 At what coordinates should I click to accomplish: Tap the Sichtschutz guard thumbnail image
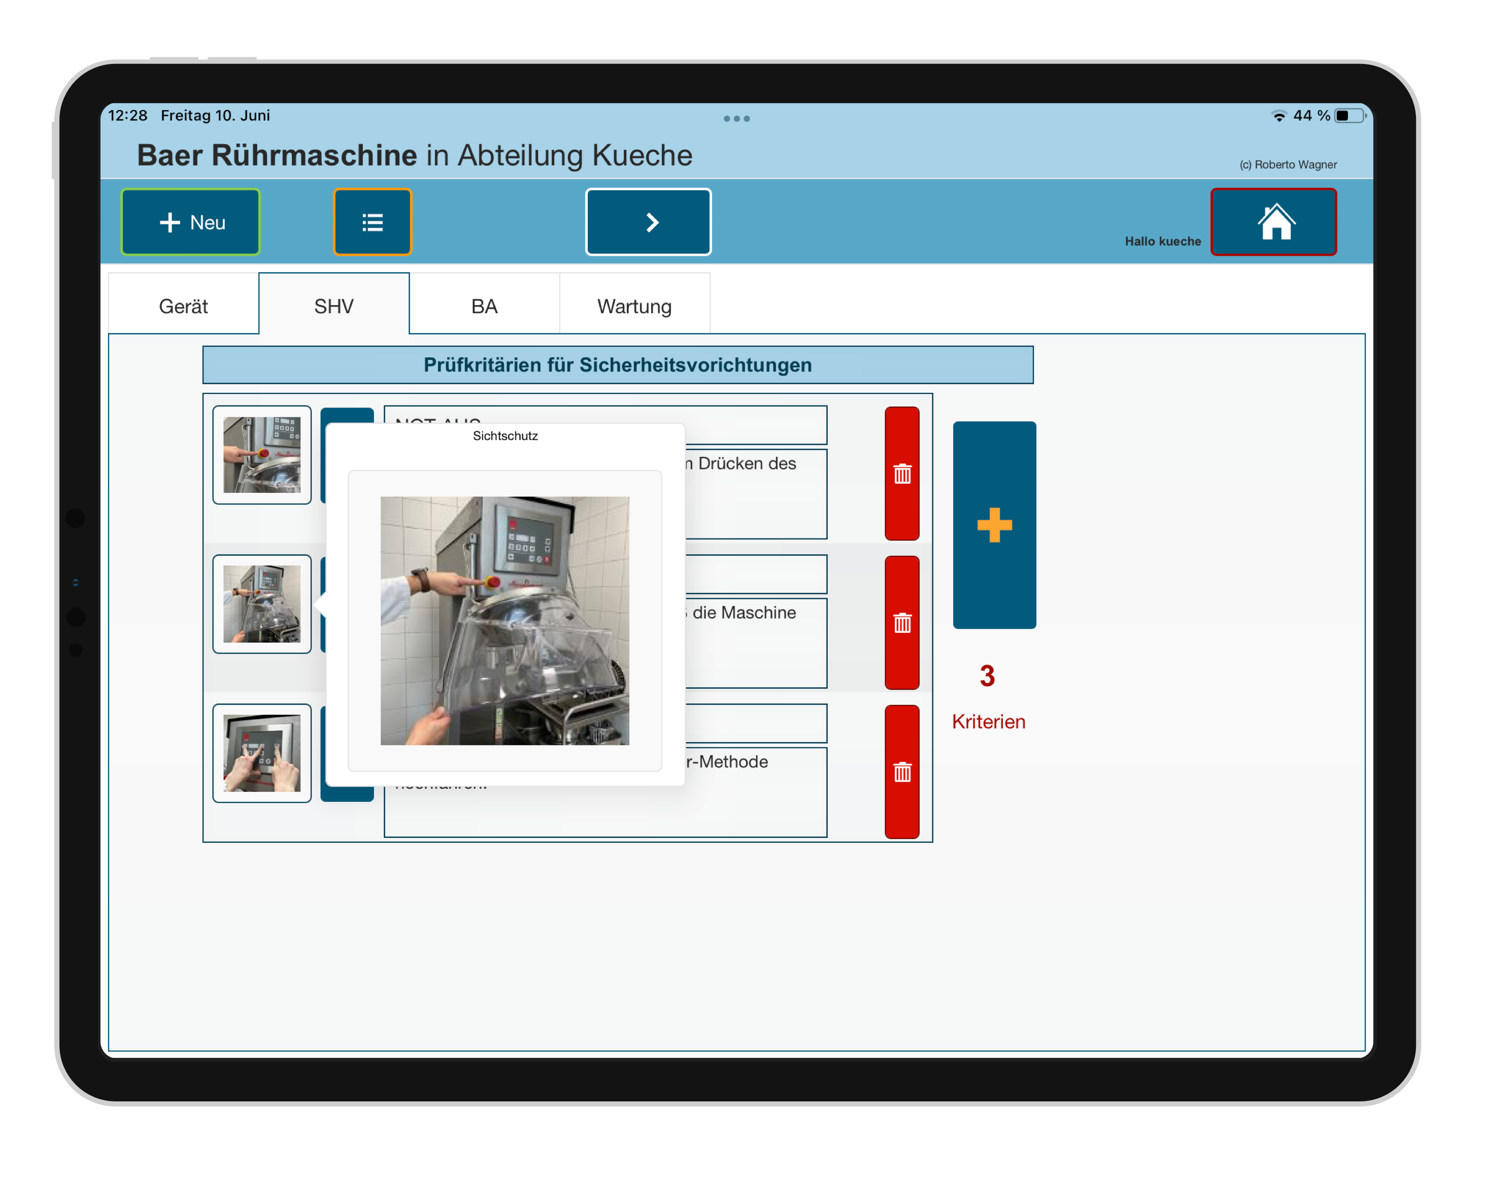pyautogui.click(x=262, y=604)
